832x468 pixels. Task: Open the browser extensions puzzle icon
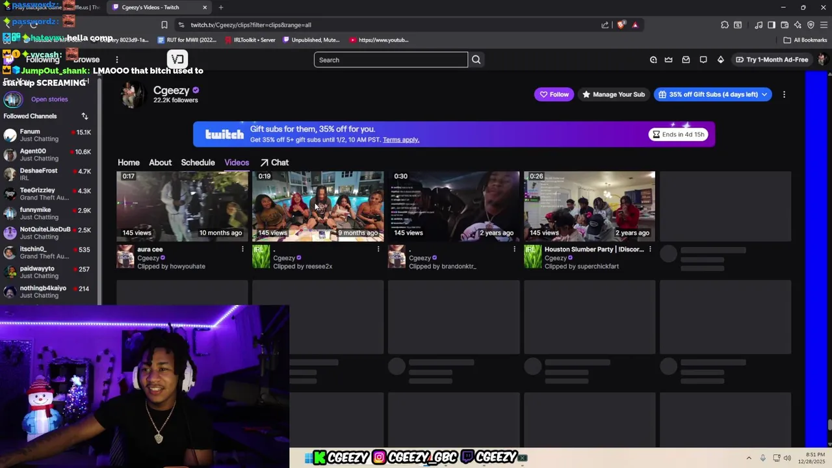tap(725, 25)
